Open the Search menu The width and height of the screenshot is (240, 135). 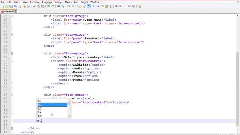17,2
